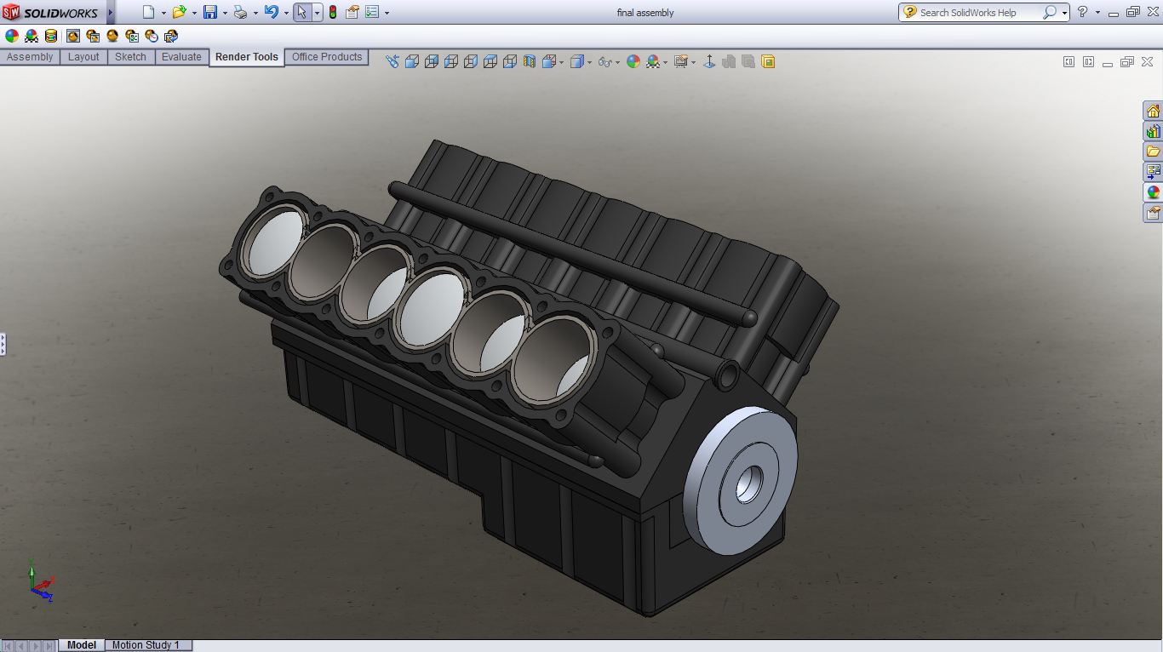Switch to the Assembly tab

[30, 57]
